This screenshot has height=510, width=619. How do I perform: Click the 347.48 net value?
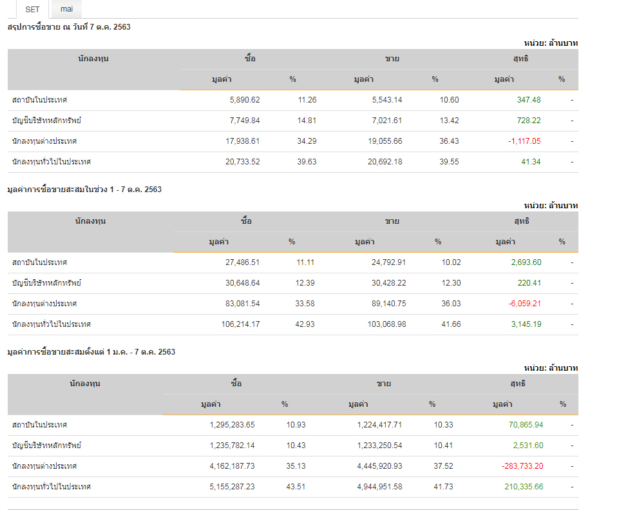click(x=529, y=100)
